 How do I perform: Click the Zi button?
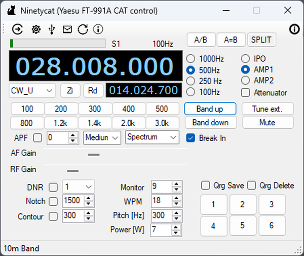pos(70,91)
